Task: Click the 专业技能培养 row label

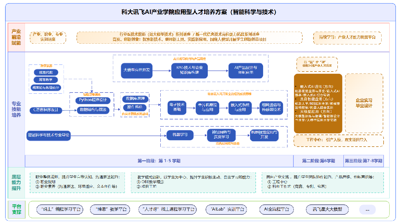Action: 16,109
